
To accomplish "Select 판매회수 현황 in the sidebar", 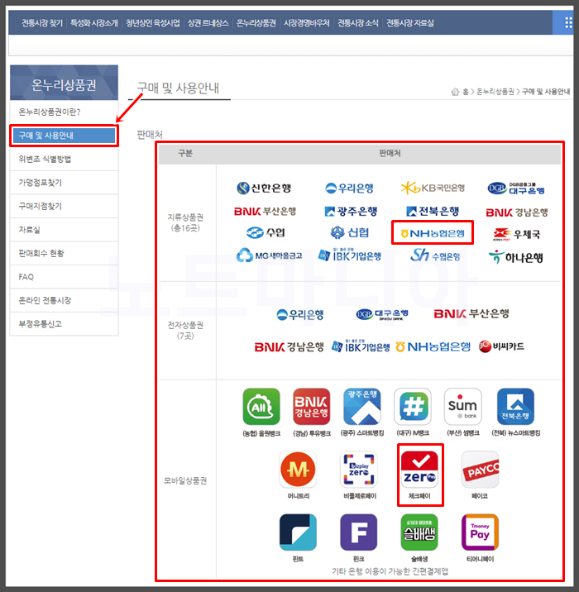I will (x=64, y=253).
